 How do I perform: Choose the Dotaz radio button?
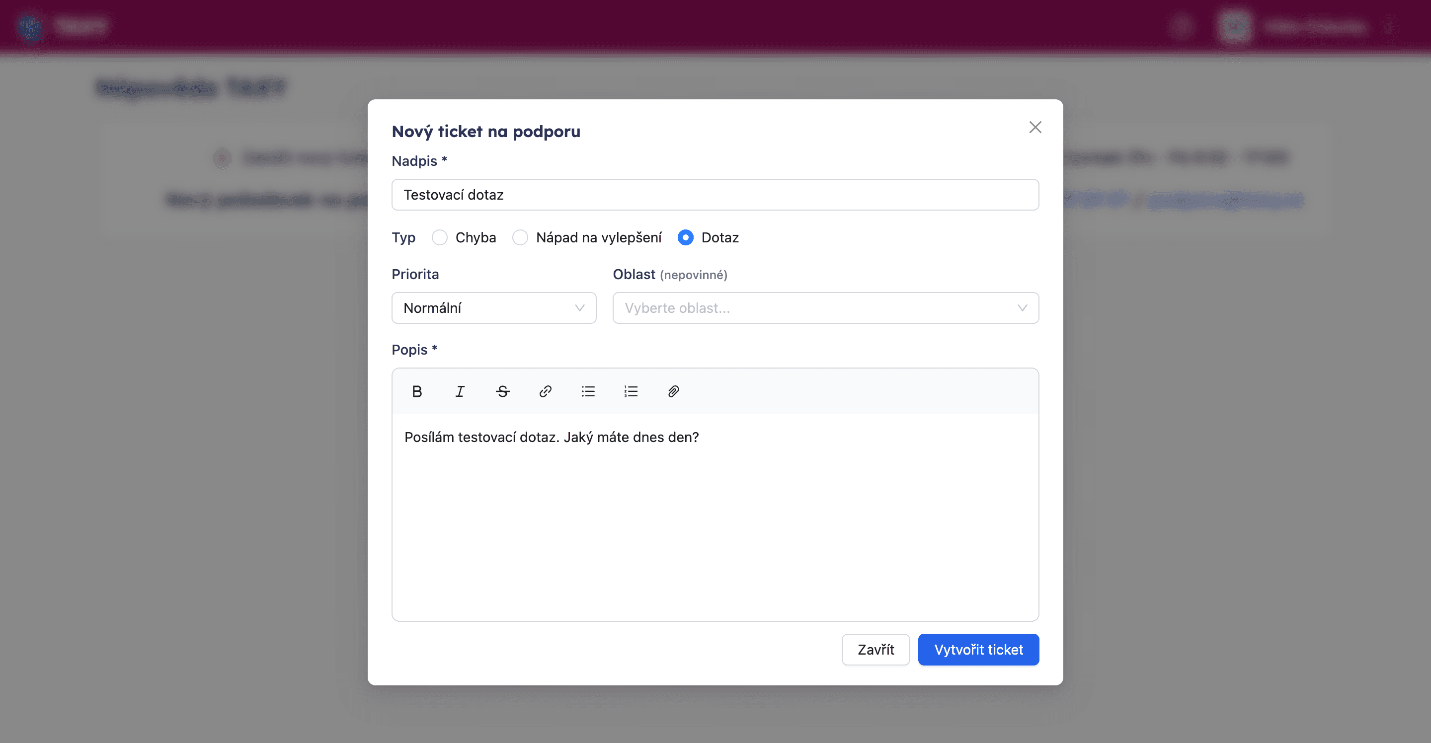[686, 238]
